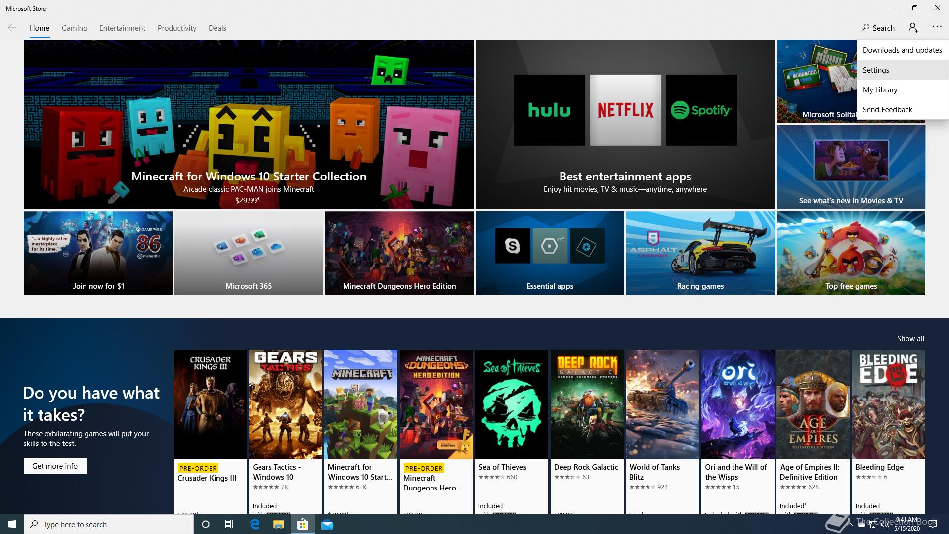Open the Windows Start menu
The image size is (949, 534).
(x=12, y=524)
